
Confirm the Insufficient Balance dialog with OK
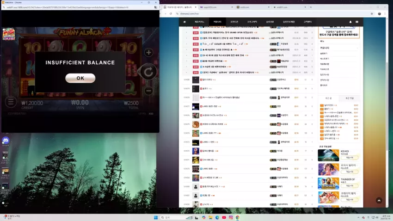pyautogui.click(x=80, y=78)
